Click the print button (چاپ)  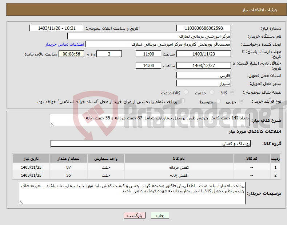click(x=160, y=216)
